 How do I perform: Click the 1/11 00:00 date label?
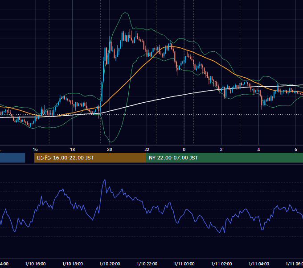click(184, 264)
